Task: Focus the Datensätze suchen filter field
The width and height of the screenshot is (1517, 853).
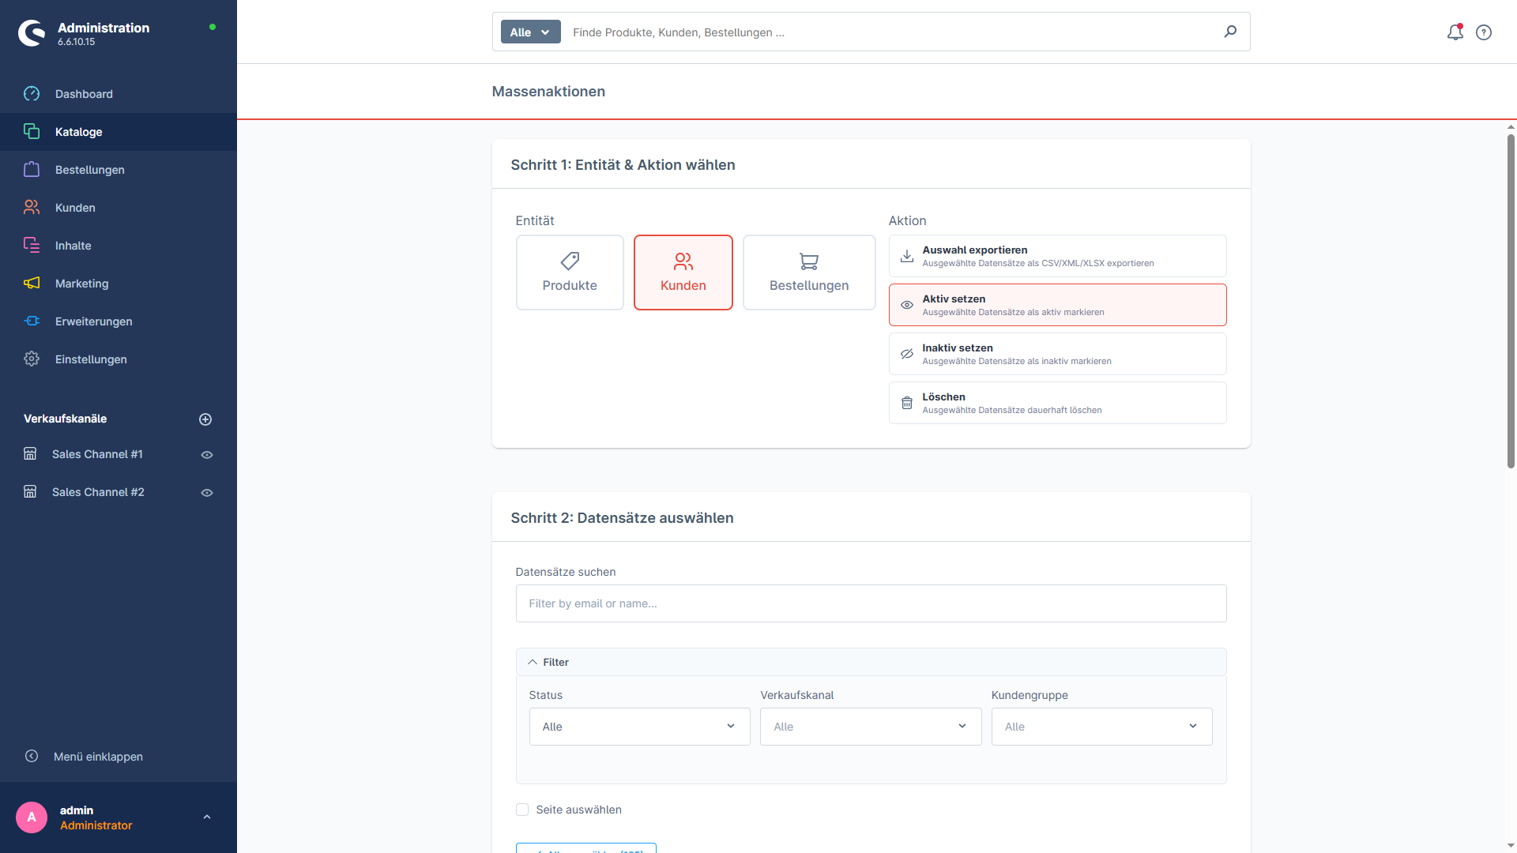Action: coord(871,603)
